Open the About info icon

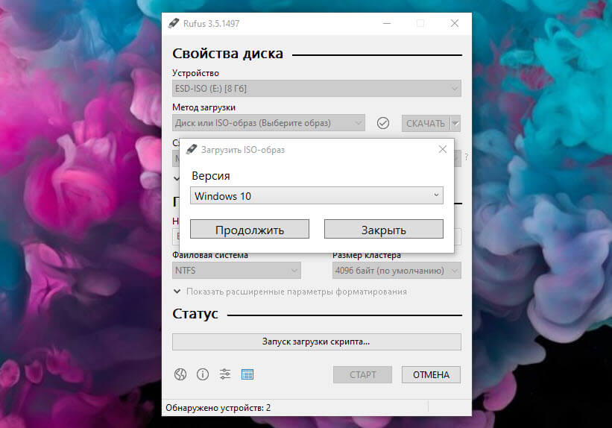click(x=203, y=374)
